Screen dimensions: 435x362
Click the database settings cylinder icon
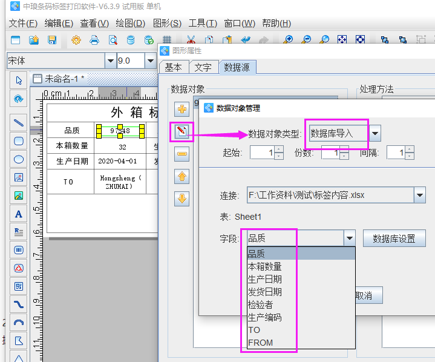tap(131, 40)
